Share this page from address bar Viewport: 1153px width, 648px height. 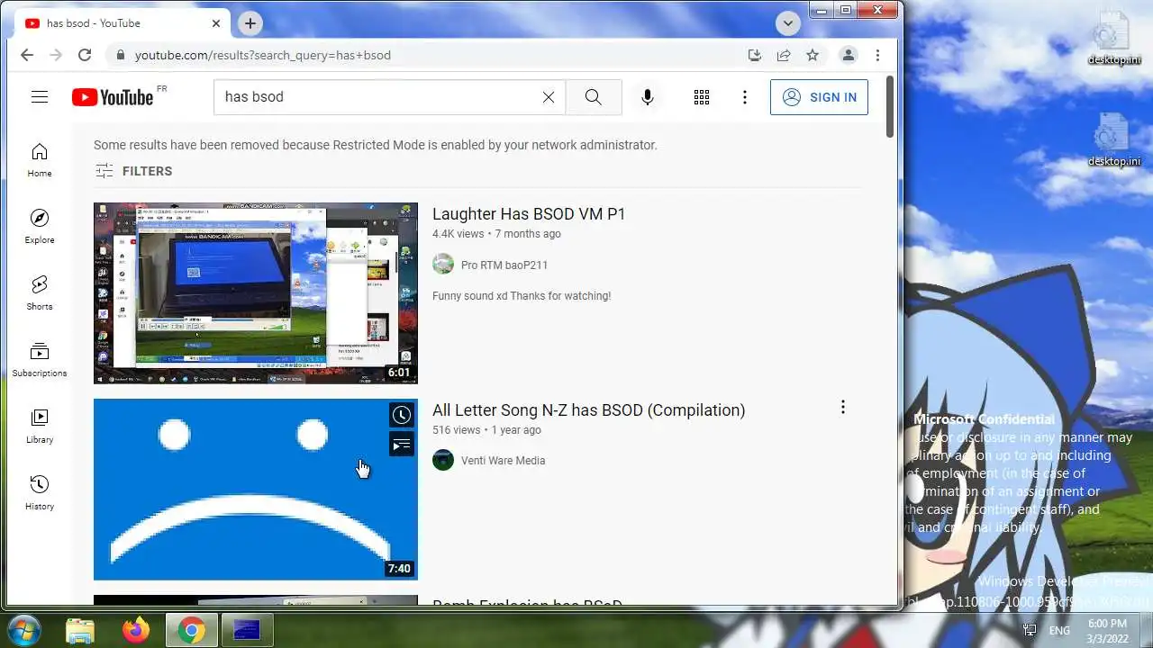pos(784,55)
